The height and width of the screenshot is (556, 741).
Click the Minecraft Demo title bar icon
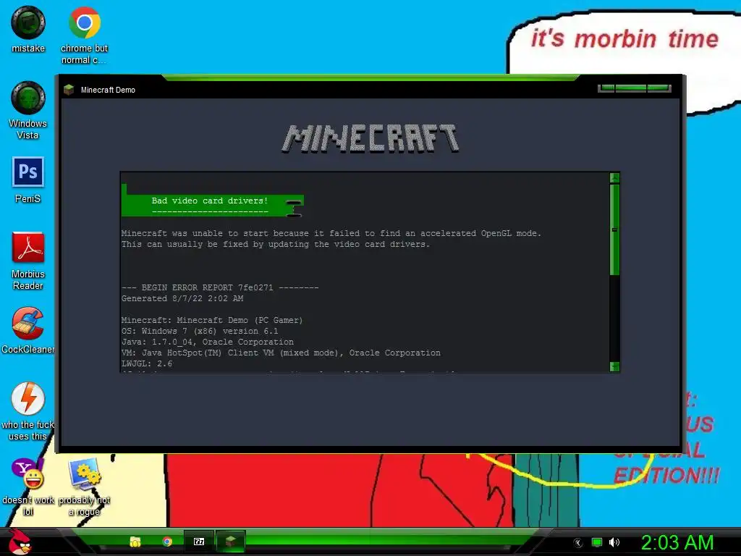pos(69,90)
